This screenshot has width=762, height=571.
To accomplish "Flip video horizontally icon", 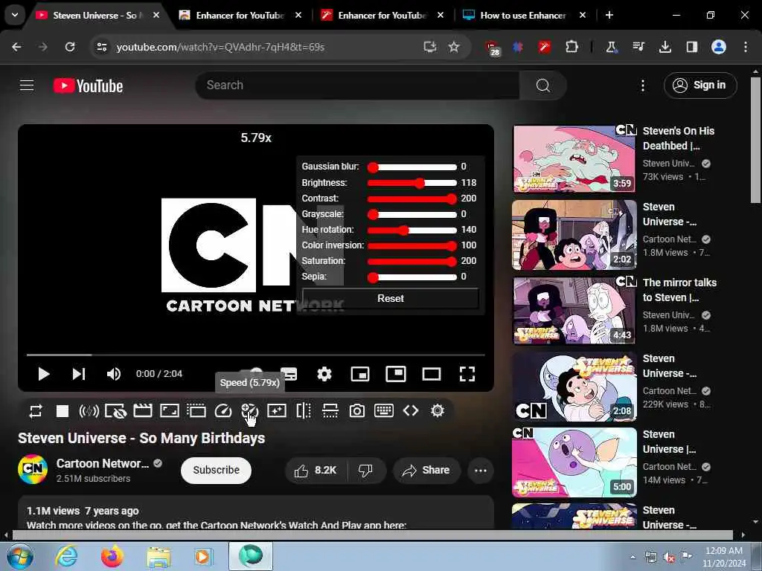I will (x=304, y=410).
